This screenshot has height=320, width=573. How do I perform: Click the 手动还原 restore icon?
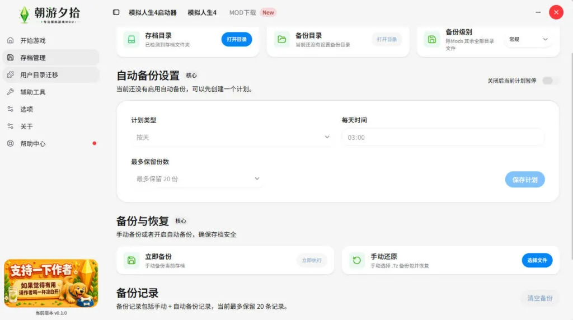[x=356, y=260]
